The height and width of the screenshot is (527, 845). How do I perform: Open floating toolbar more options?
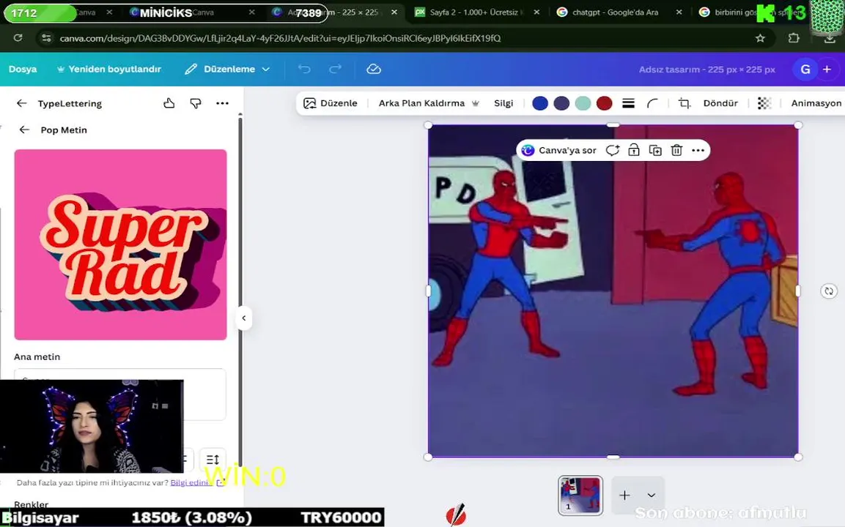coord(698,150)
